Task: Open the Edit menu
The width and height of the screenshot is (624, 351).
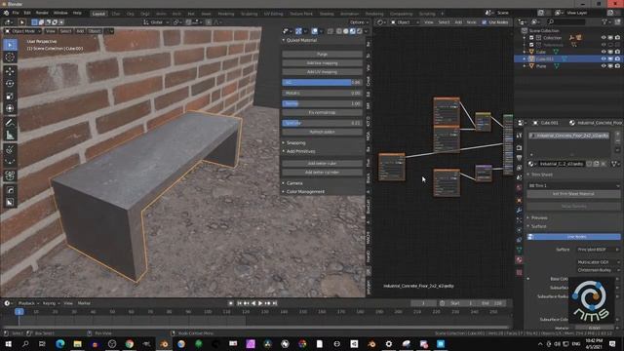Action: [x=27, y=13]
